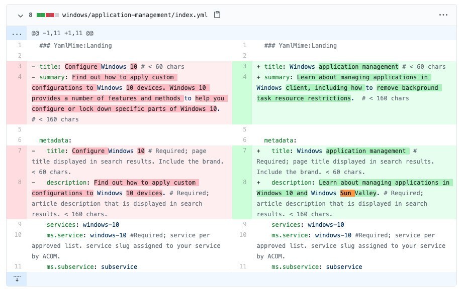
Task: Open the windows/application-management/index.yml file link
Action: coord(135,15)
